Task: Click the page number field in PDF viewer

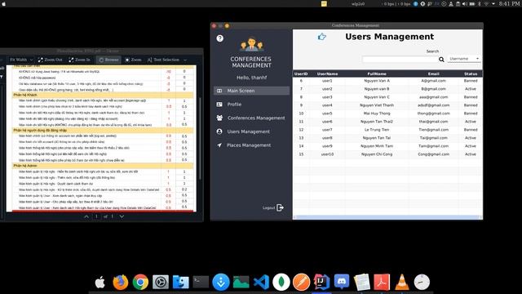Action: (x=96, y=216)
